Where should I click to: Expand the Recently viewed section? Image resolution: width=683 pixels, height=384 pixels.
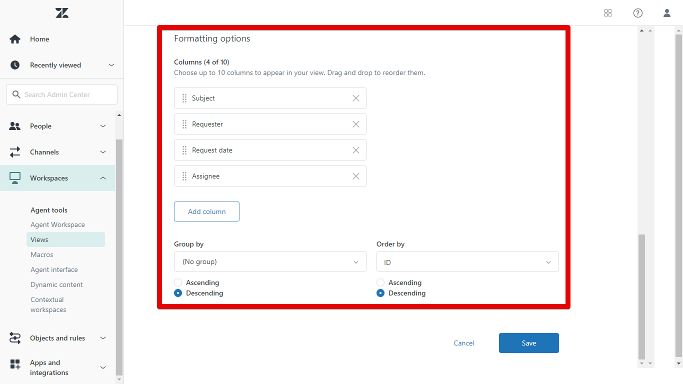(111, 65)
